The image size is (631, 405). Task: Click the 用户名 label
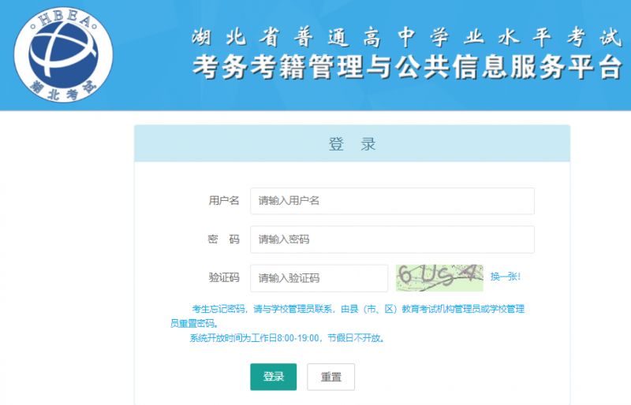tap(224, 200)
